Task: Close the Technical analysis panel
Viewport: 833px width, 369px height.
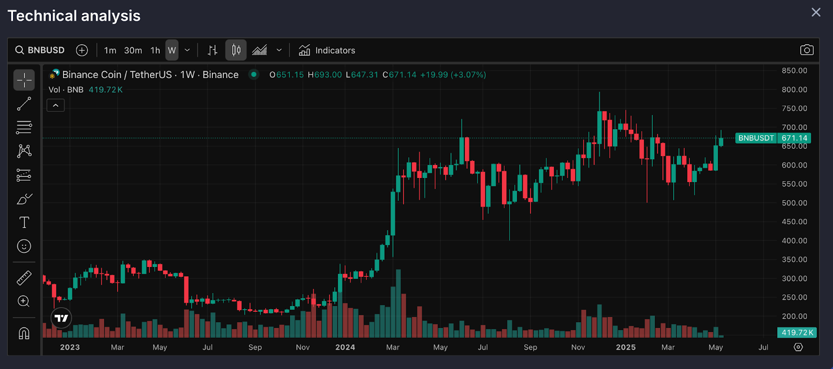Action: (x=816, y=12)
